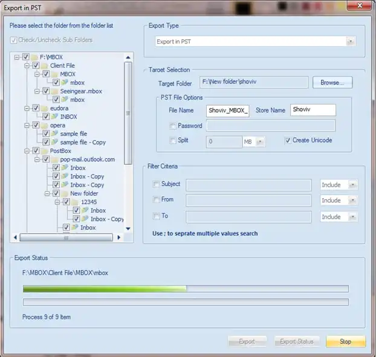Uncheck the Client File folder checkbox
This screenshot has height=357, width=376.
coord(36,65)
